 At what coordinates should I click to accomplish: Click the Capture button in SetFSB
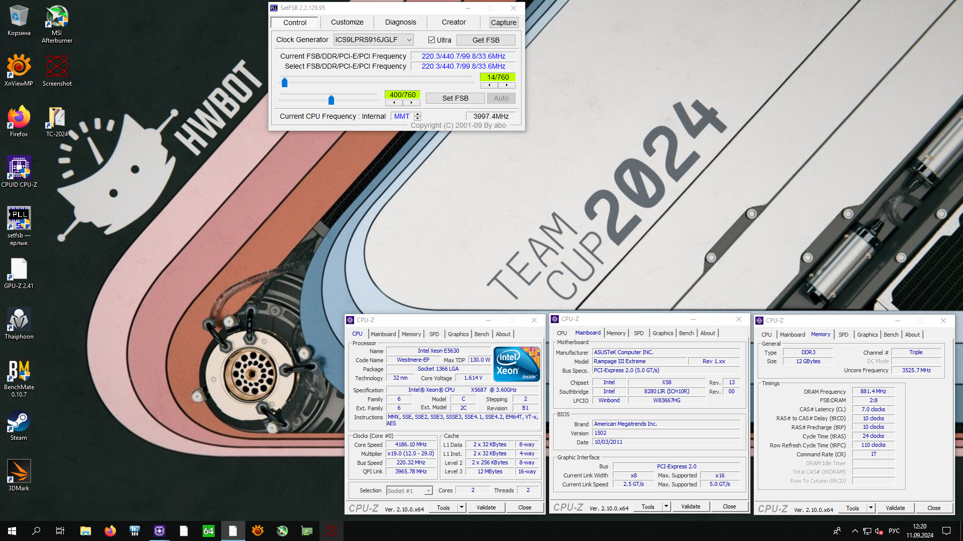coord(504,23)
